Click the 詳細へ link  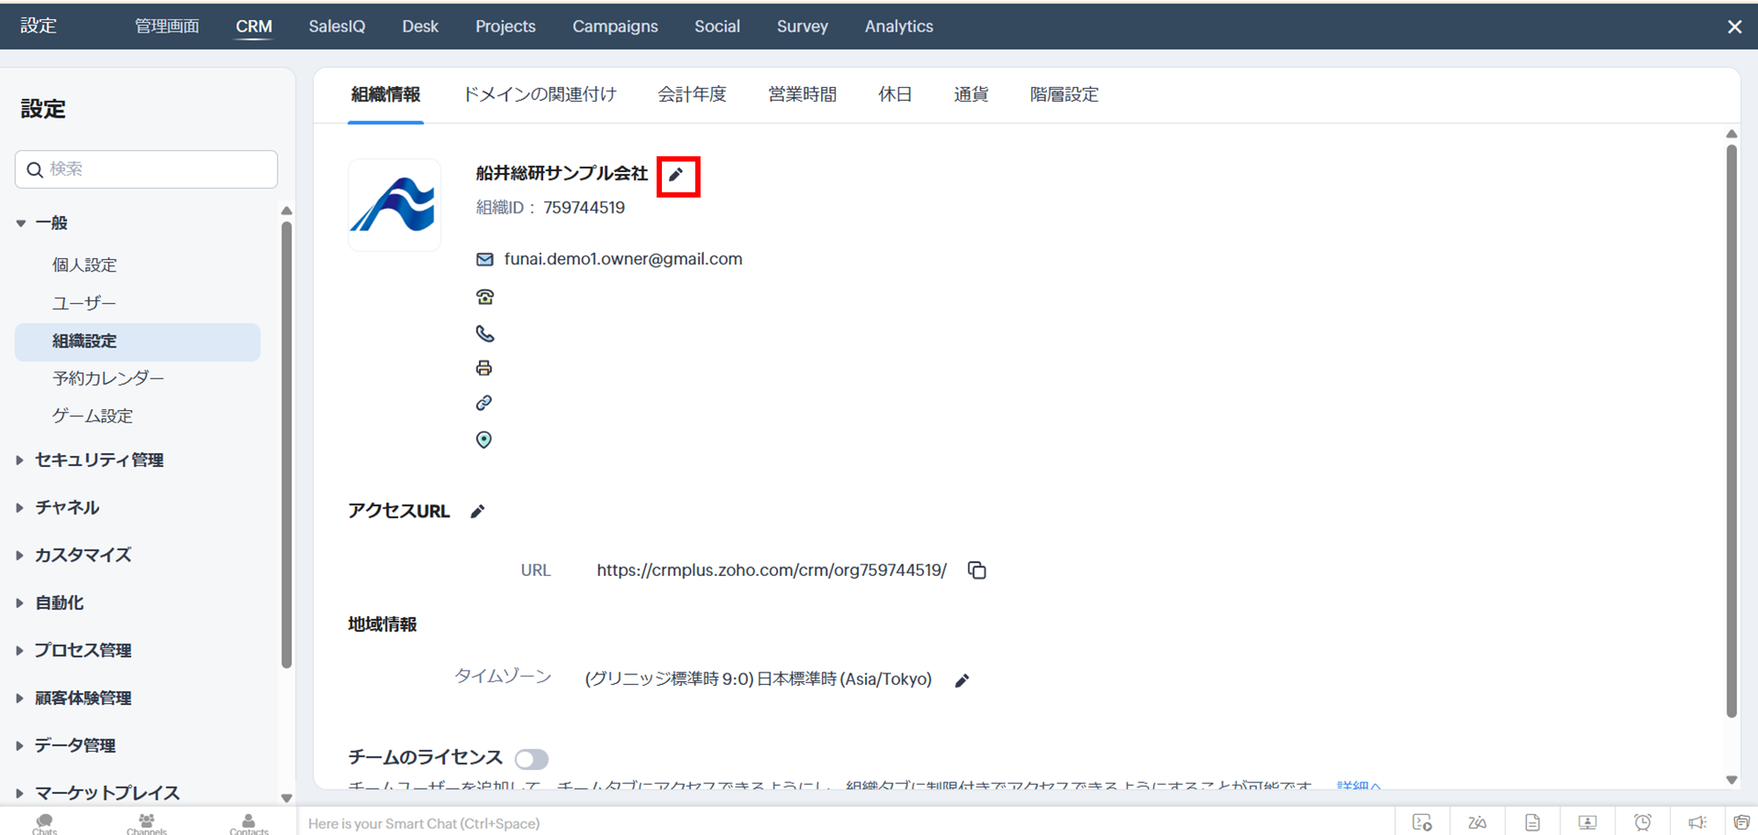click(1358, 785)
